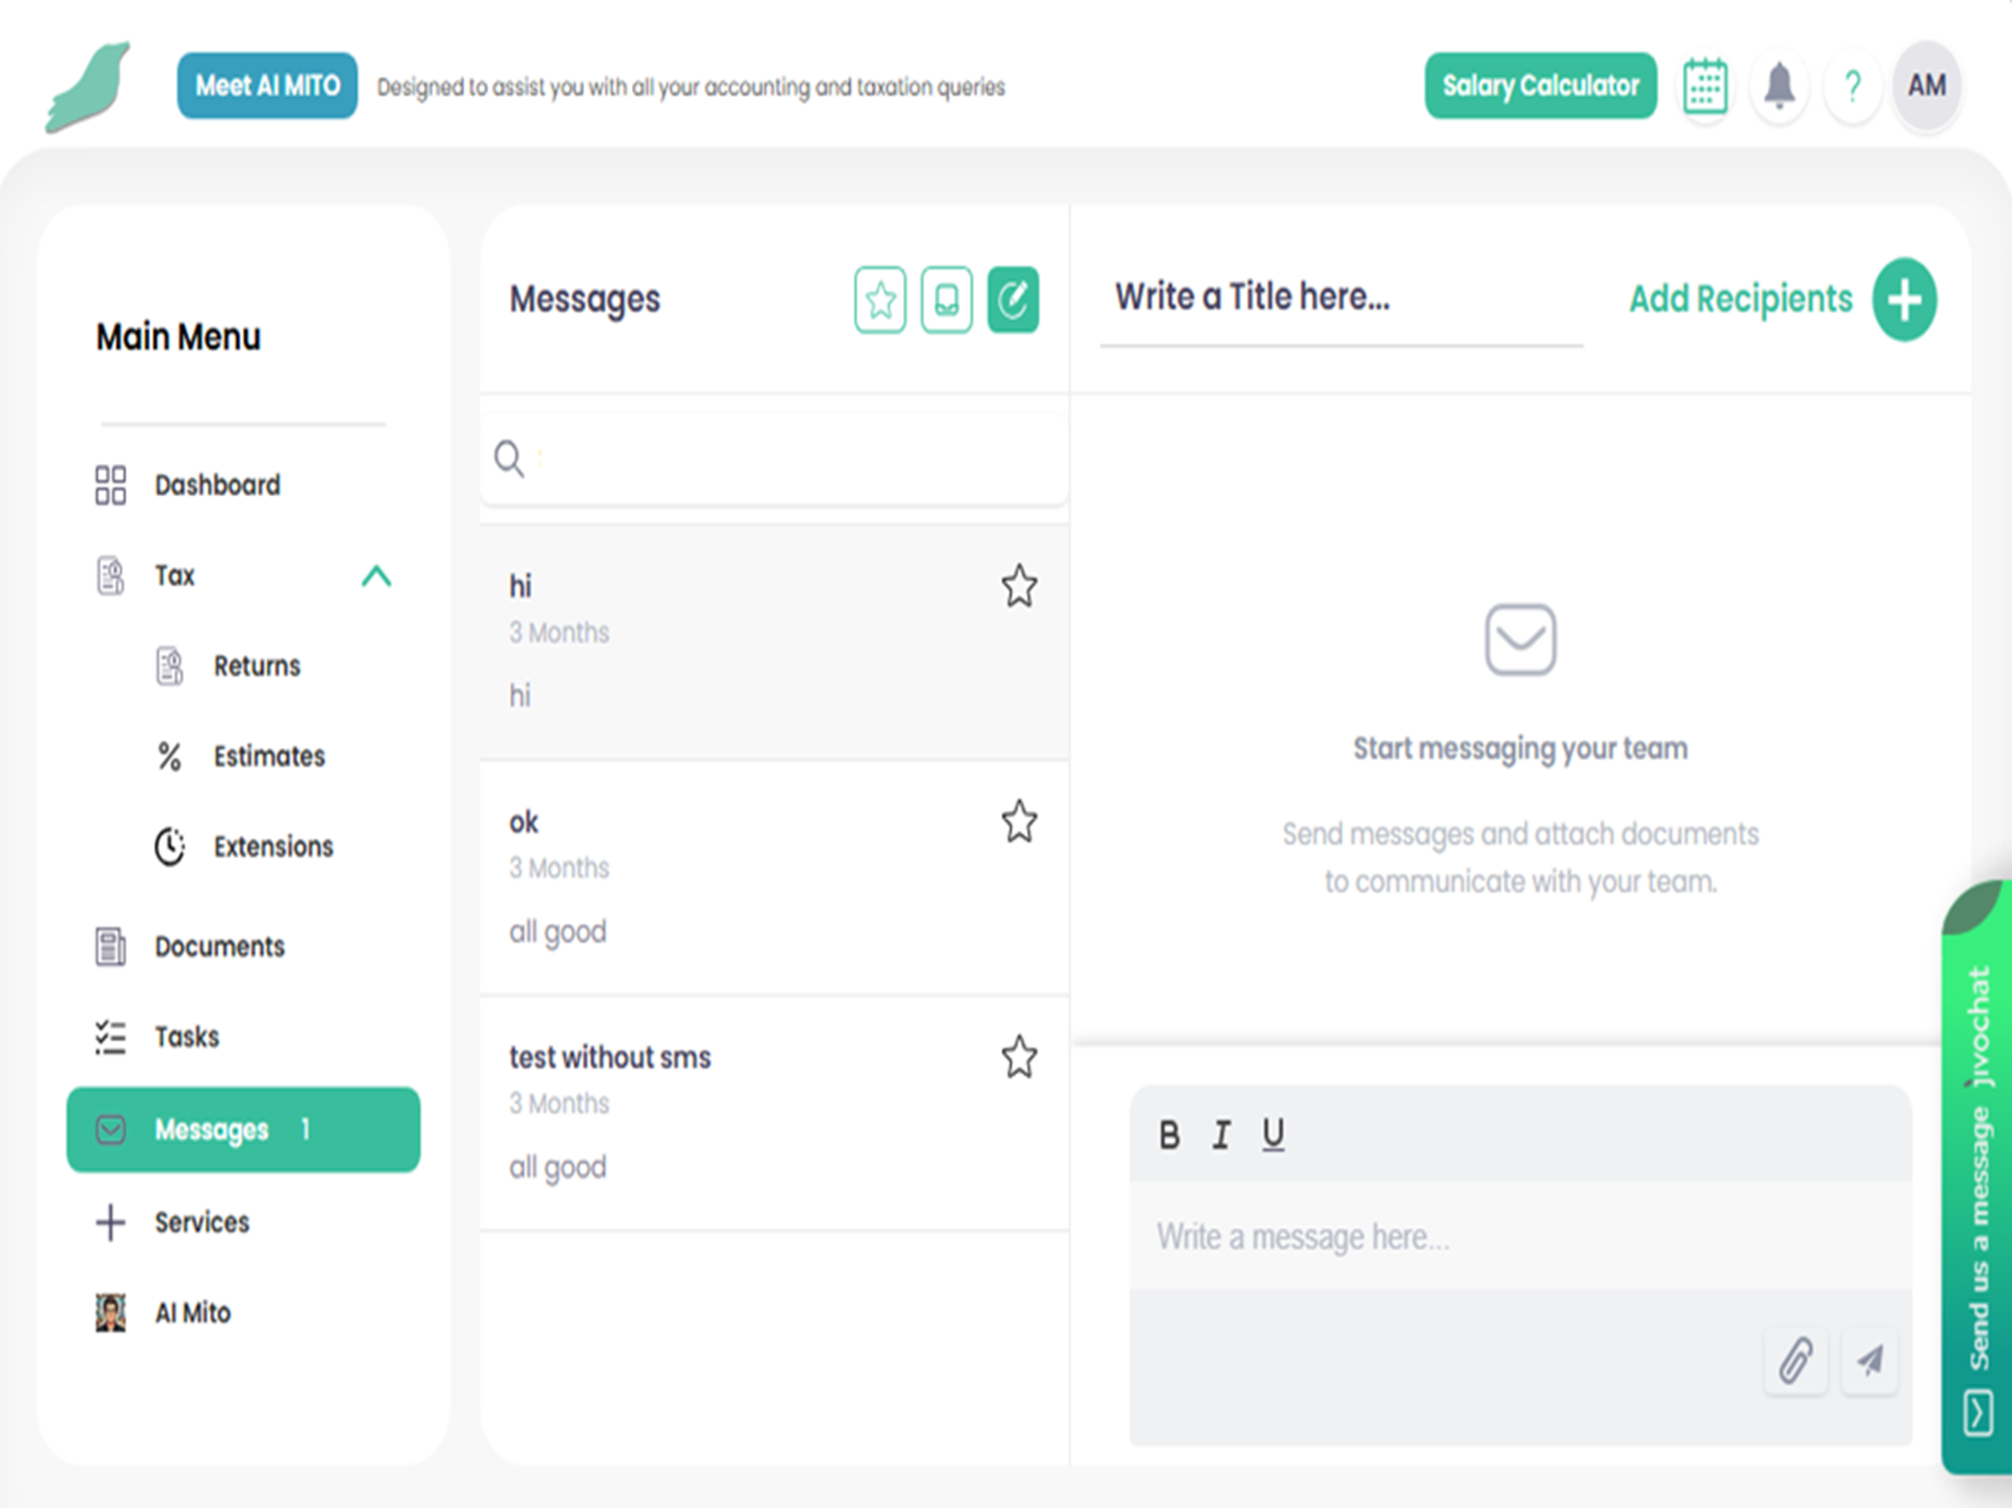The image size is (2012, 1508).
Task: Open the Salary Calculator
Action: pyautogui.click(x=1541, y=85)
